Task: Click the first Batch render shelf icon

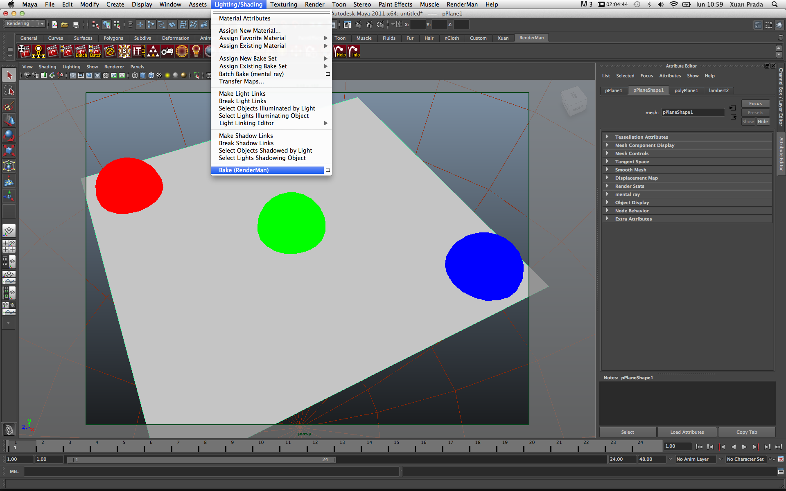Action: [81, 51]
